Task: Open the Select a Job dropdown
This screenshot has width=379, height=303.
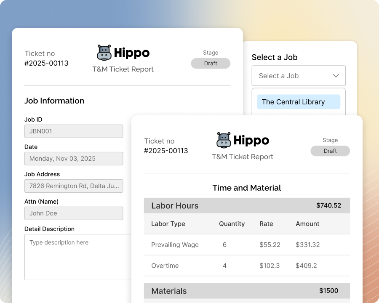Action: tap(299, 76)
